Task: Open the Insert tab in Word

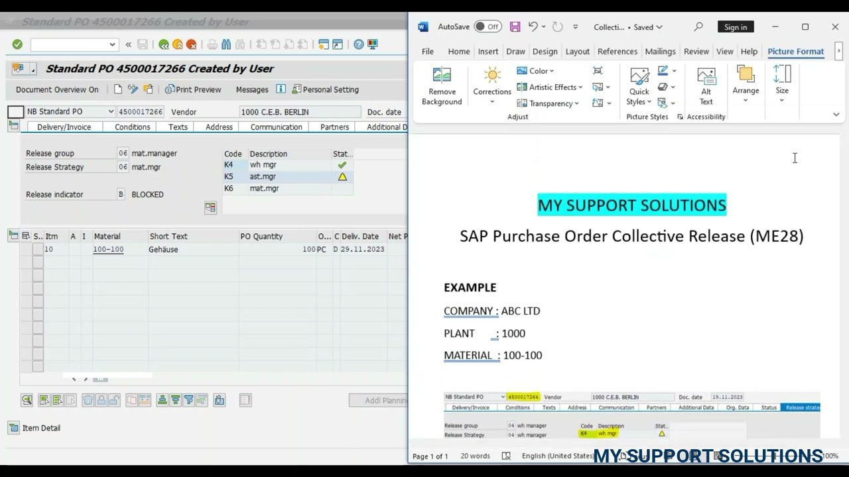Action: click(488, 52)
